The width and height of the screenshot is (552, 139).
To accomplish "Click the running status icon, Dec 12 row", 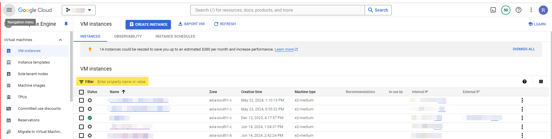I will pyautogui.click(x=90, y=118).
